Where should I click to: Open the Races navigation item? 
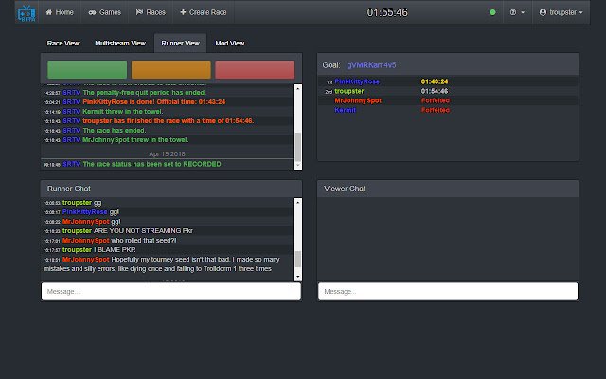tap(151, 12)
